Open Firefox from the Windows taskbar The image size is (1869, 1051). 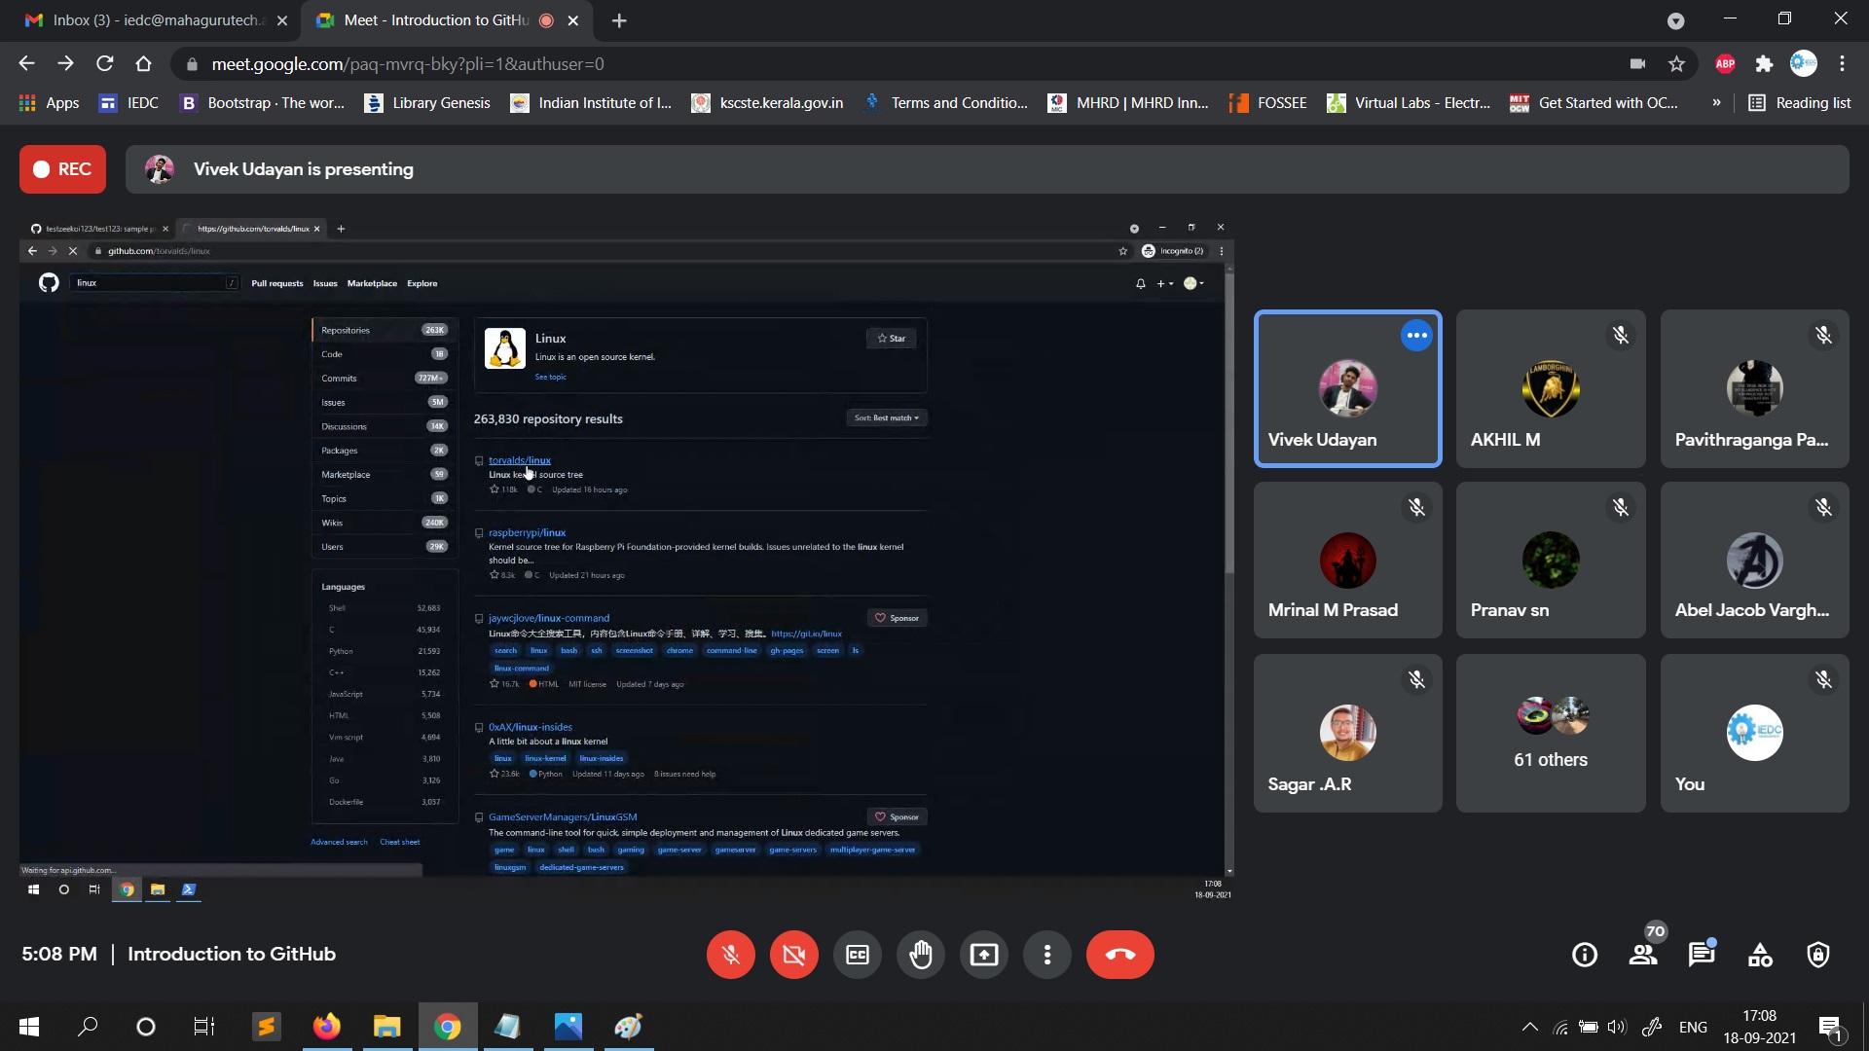327,1027
